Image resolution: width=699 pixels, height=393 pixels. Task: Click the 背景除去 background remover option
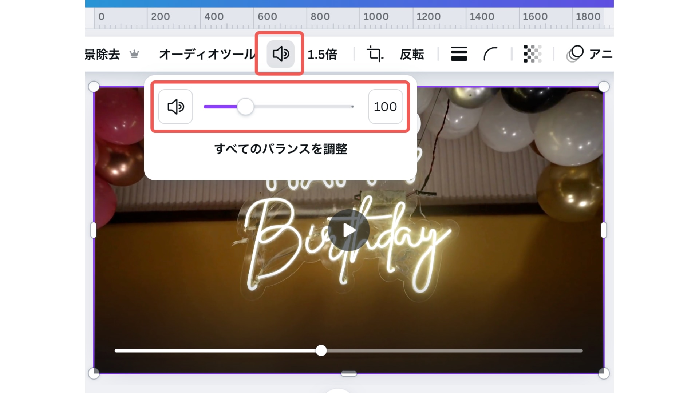click(102, 54)
